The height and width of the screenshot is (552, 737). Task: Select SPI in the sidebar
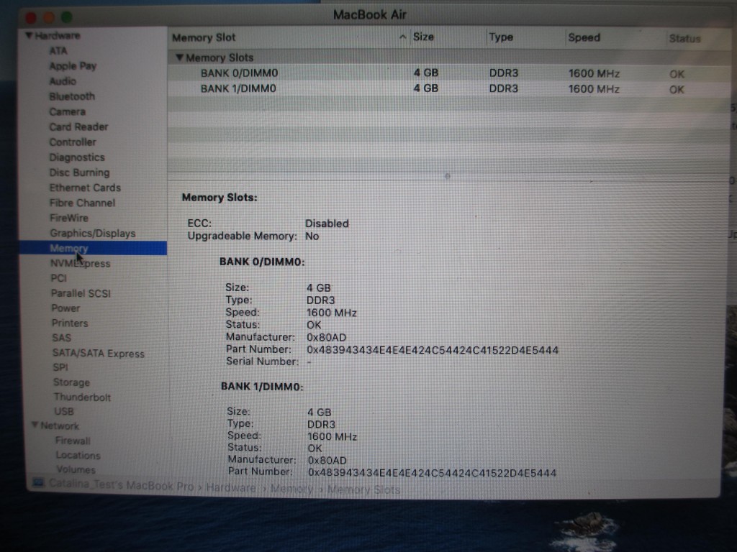tap(60, 367)
